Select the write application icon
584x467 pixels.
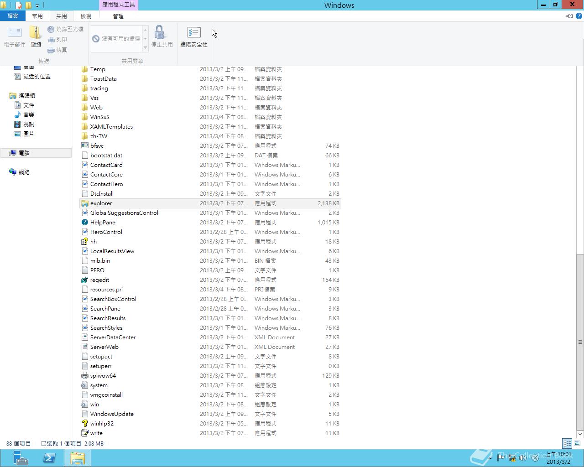click(x=84, y=433)
